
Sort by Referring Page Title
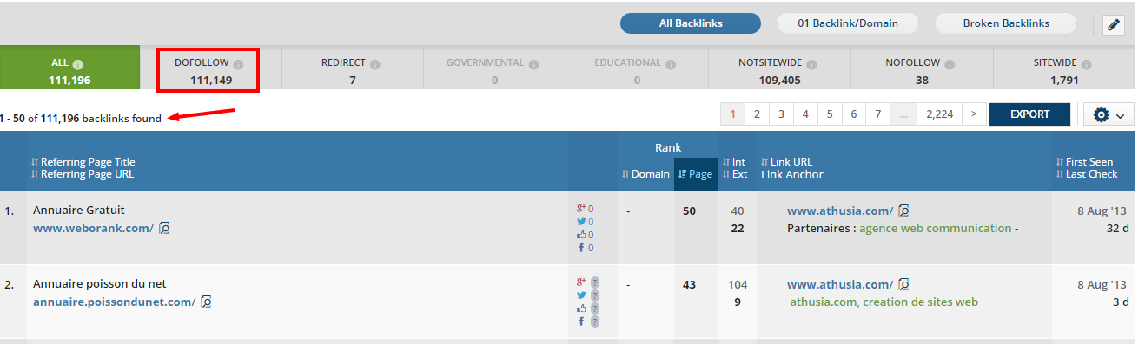click(83, 162)
